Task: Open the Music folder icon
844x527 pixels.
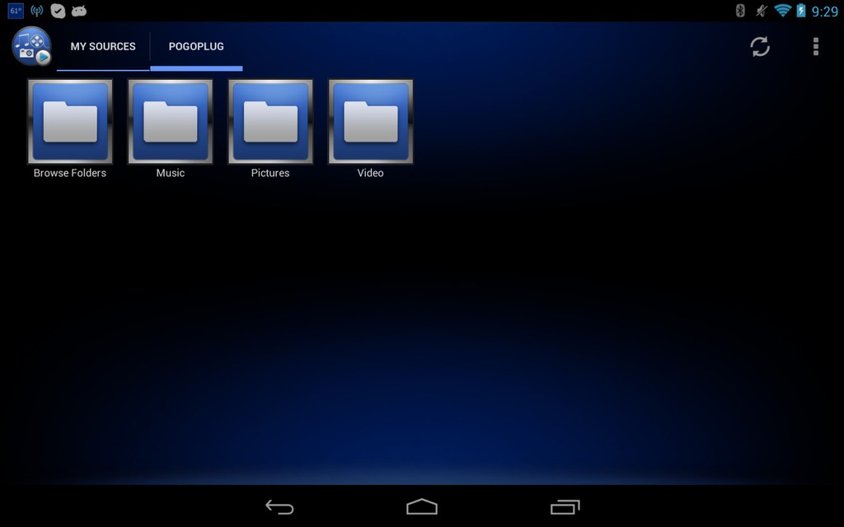Action: click(170, 122)
